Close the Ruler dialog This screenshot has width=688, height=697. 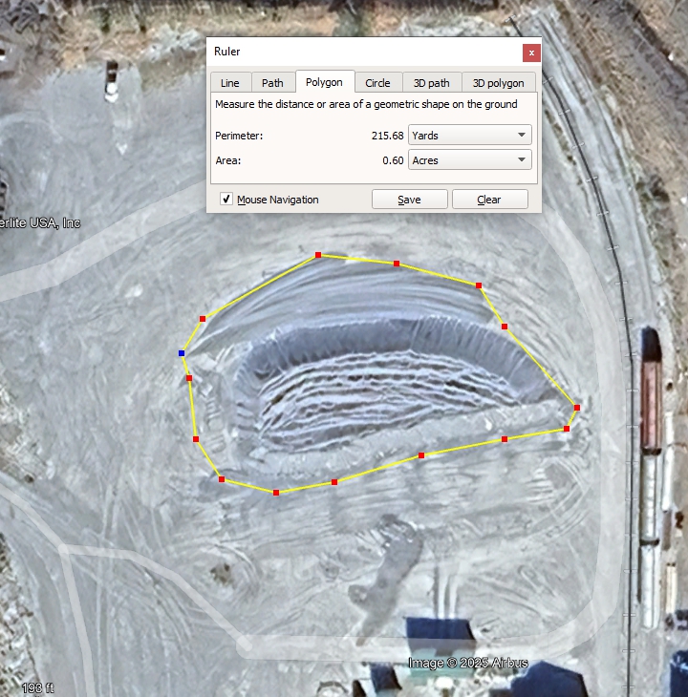(531, 53)
